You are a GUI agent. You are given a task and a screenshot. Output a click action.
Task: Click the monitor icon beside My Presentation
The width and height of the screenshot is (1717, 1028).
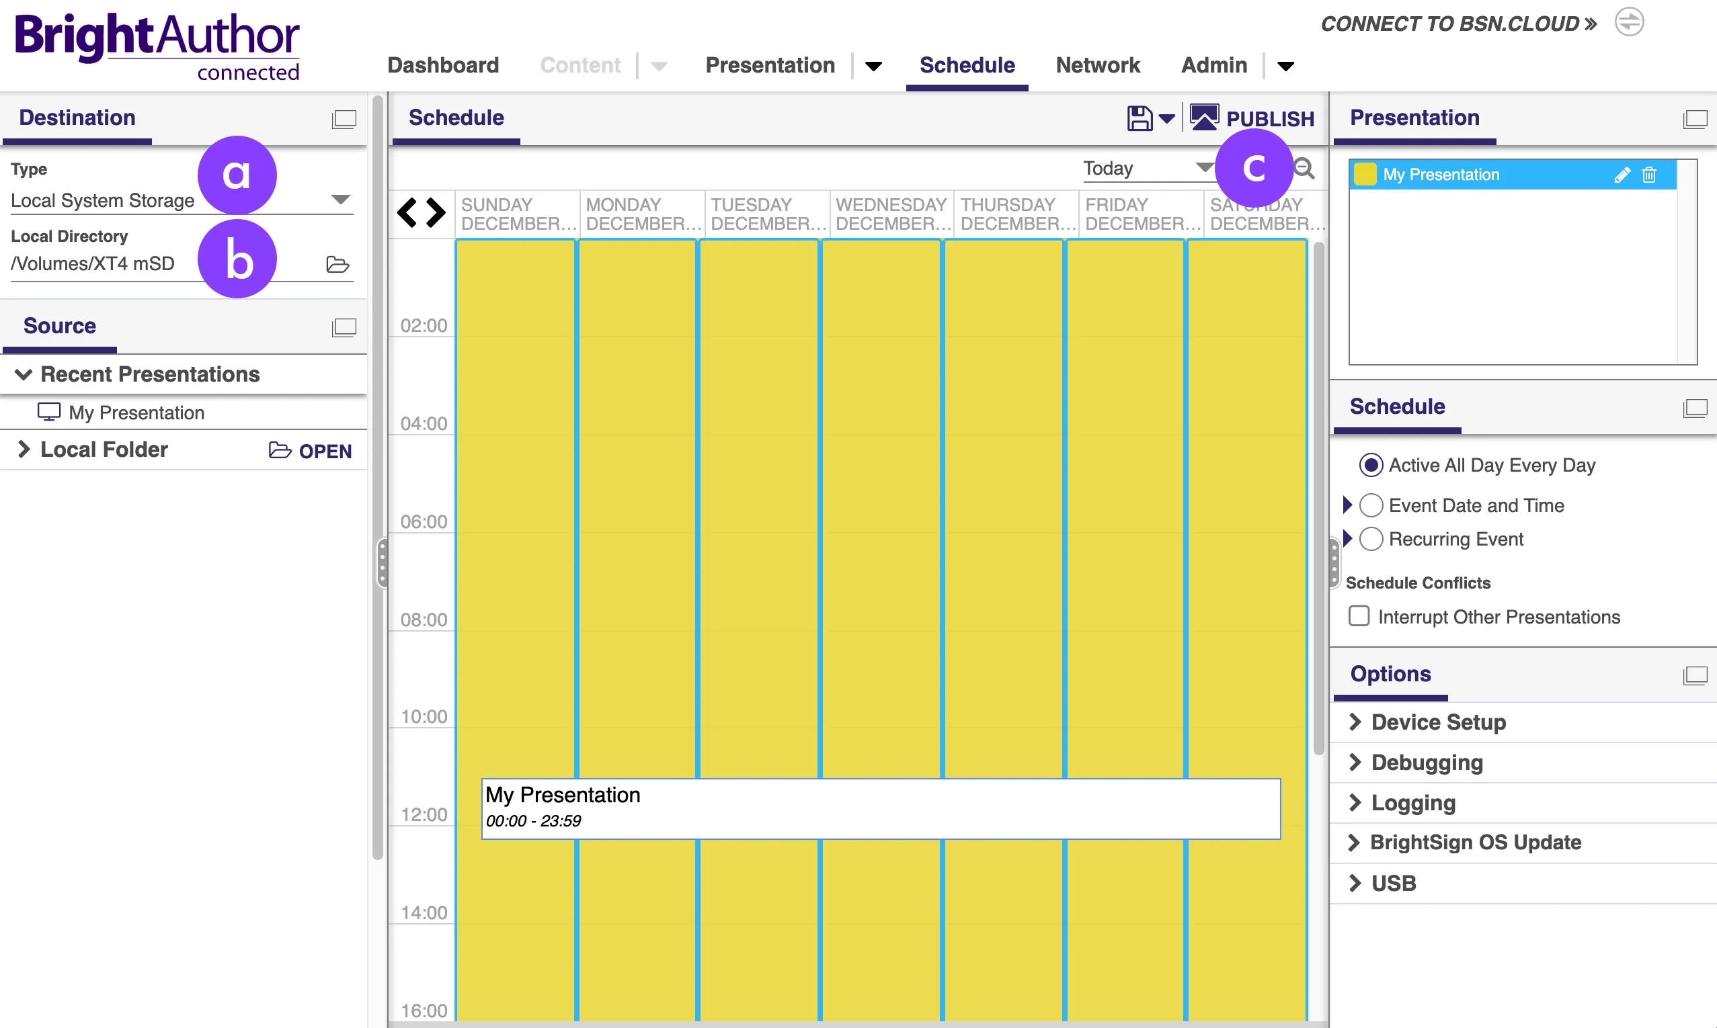pyautogui.click(x=48, y=411)
